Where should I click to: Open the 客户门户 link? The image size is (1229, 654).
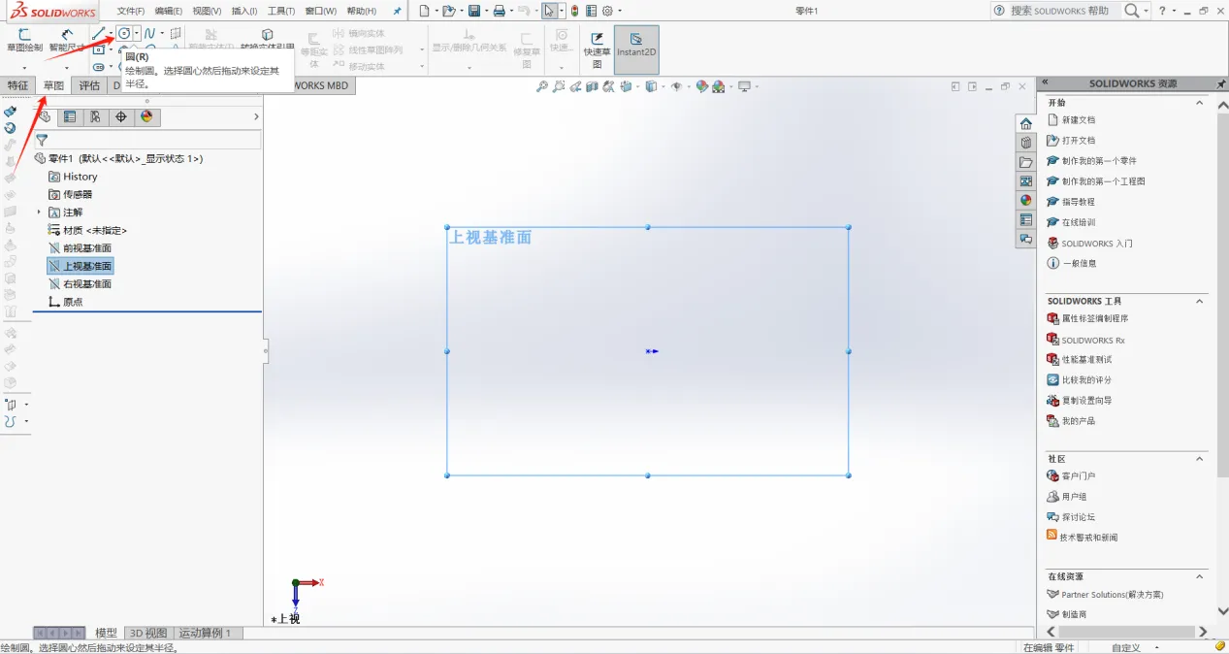[x=1078, y=476]
